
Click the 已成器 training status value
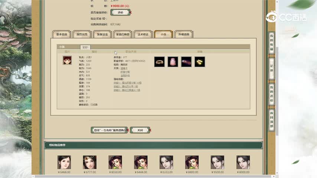94,105
